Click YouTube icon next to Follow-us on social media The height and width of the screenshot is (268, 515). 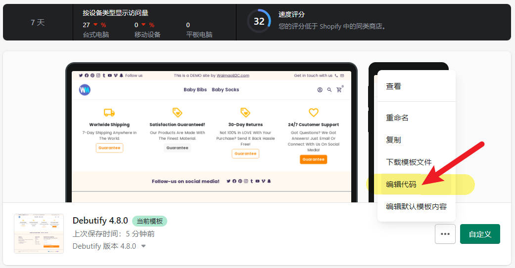click(x=257, y=181)
